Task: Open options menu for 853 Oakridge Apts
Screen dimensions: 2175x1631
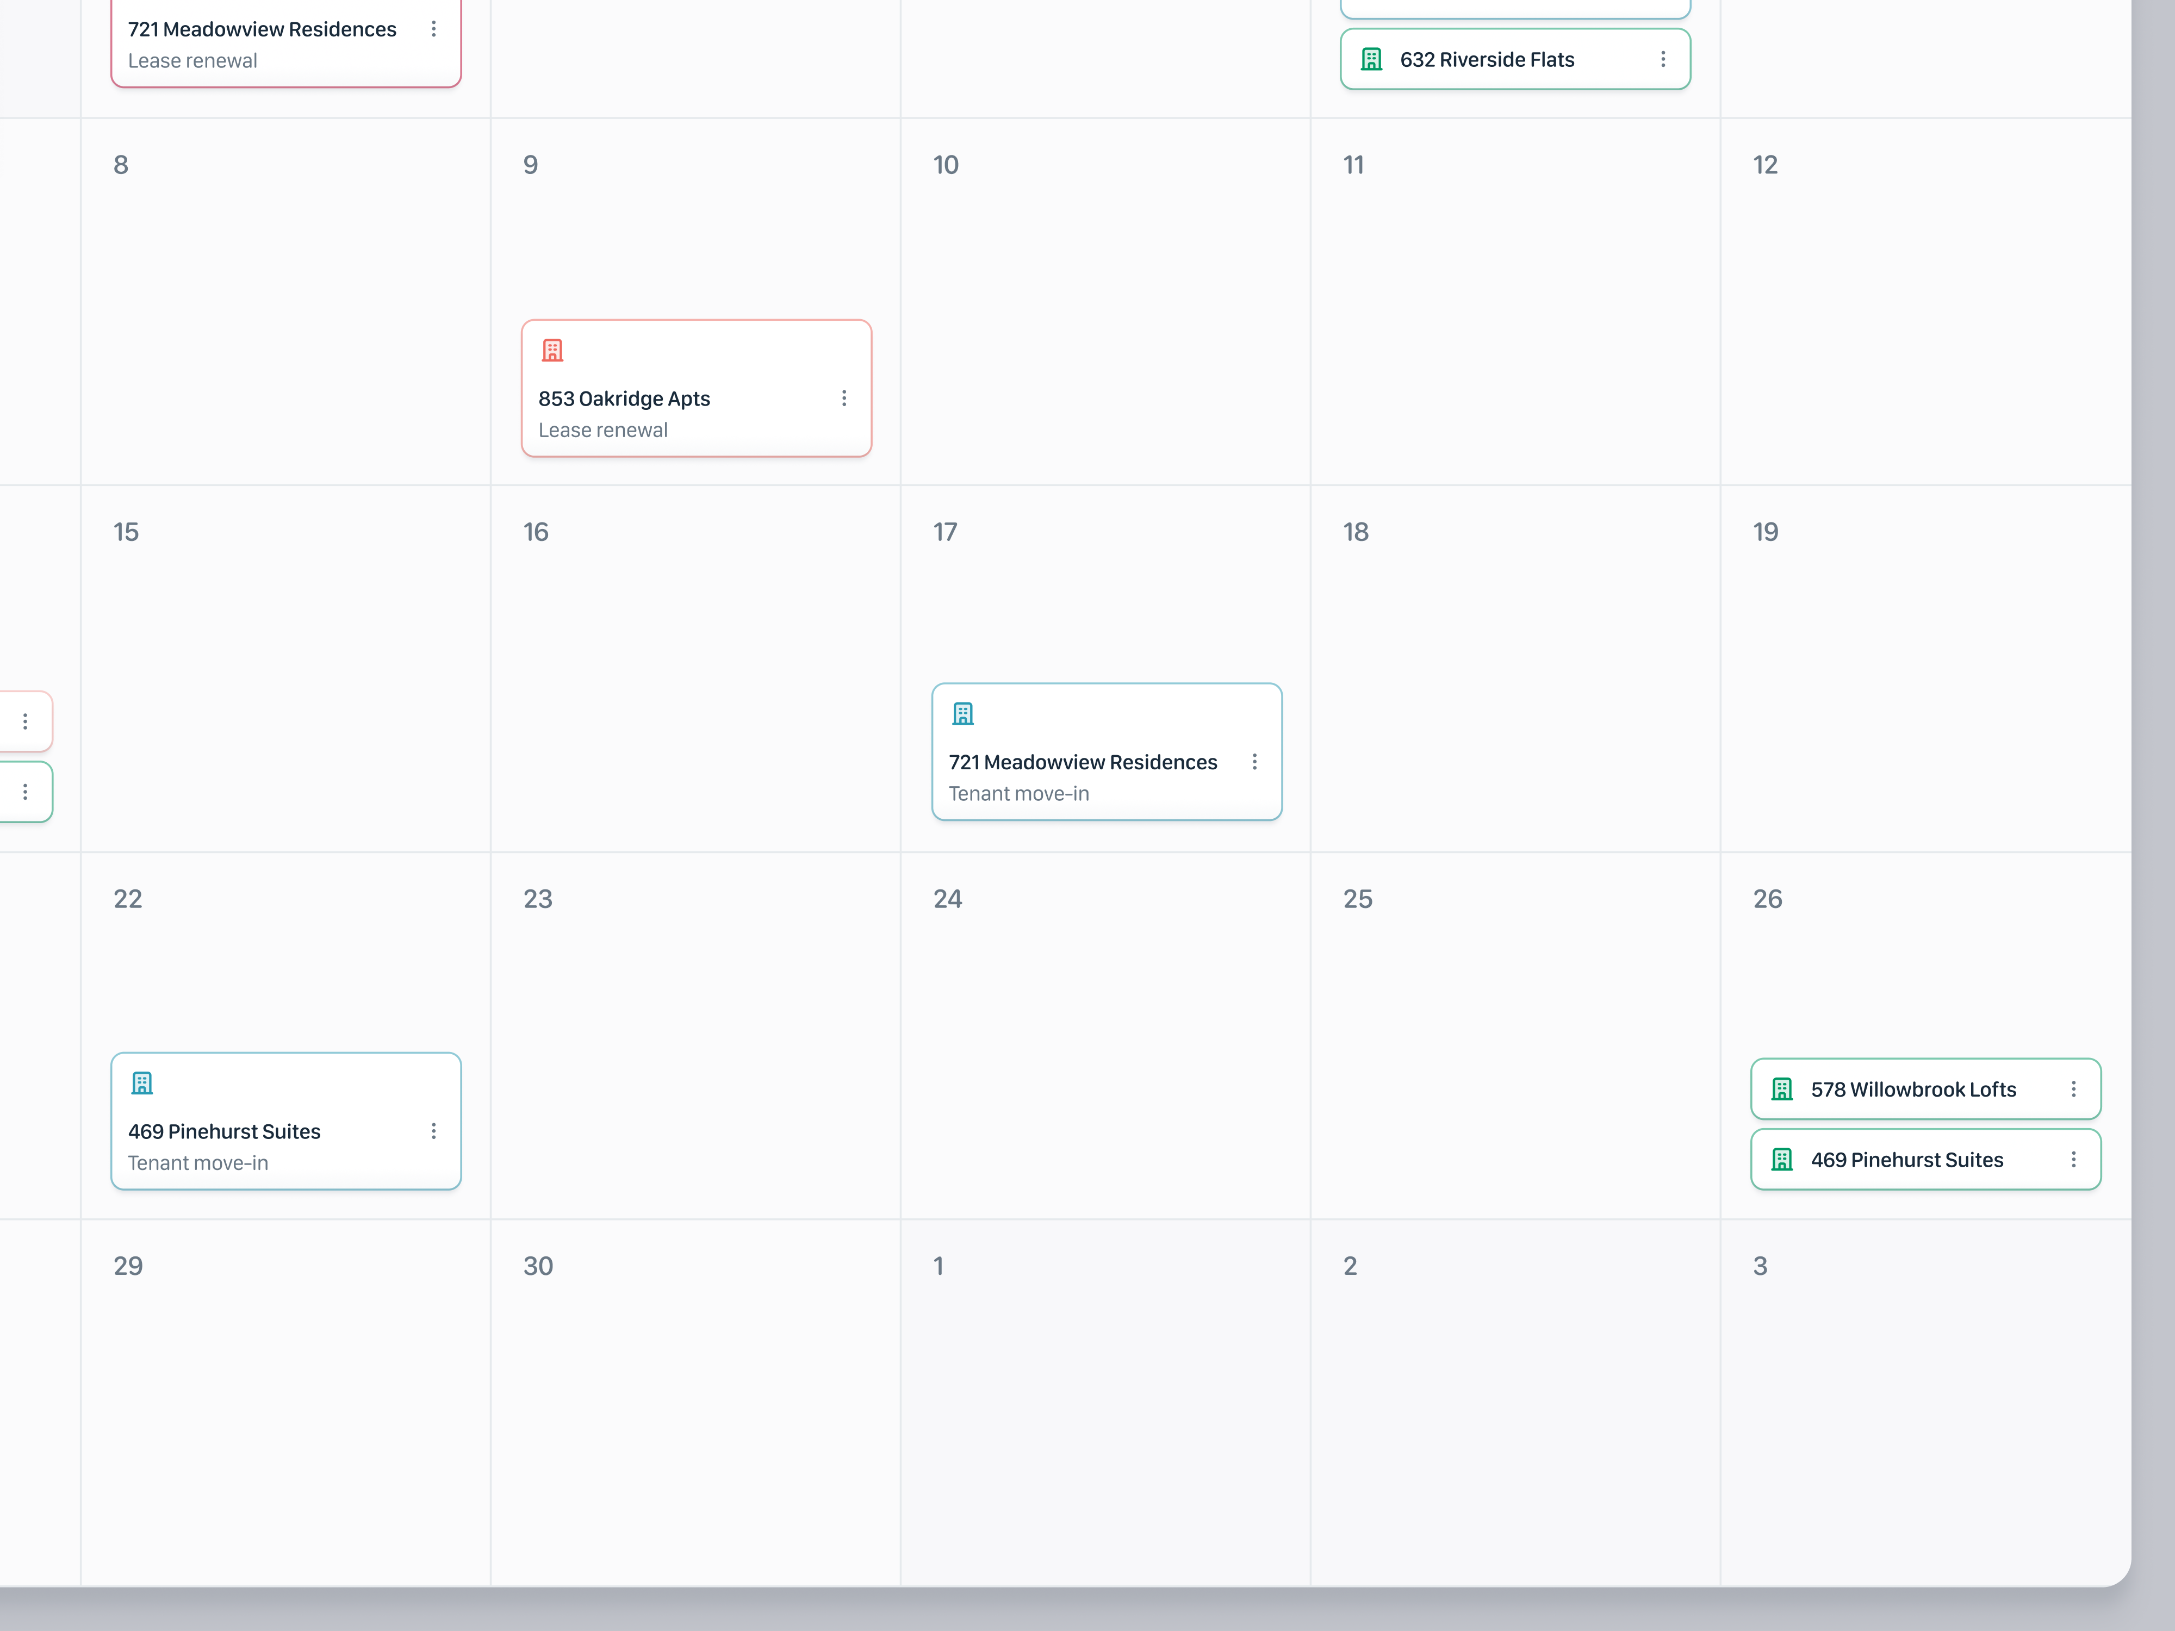Action: [844, 398]
